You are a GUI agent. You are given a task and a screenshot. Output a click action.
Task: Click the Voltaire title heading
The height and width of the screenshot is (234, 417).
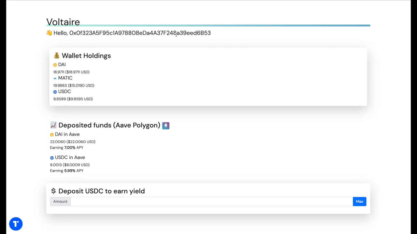click(63, 22)
